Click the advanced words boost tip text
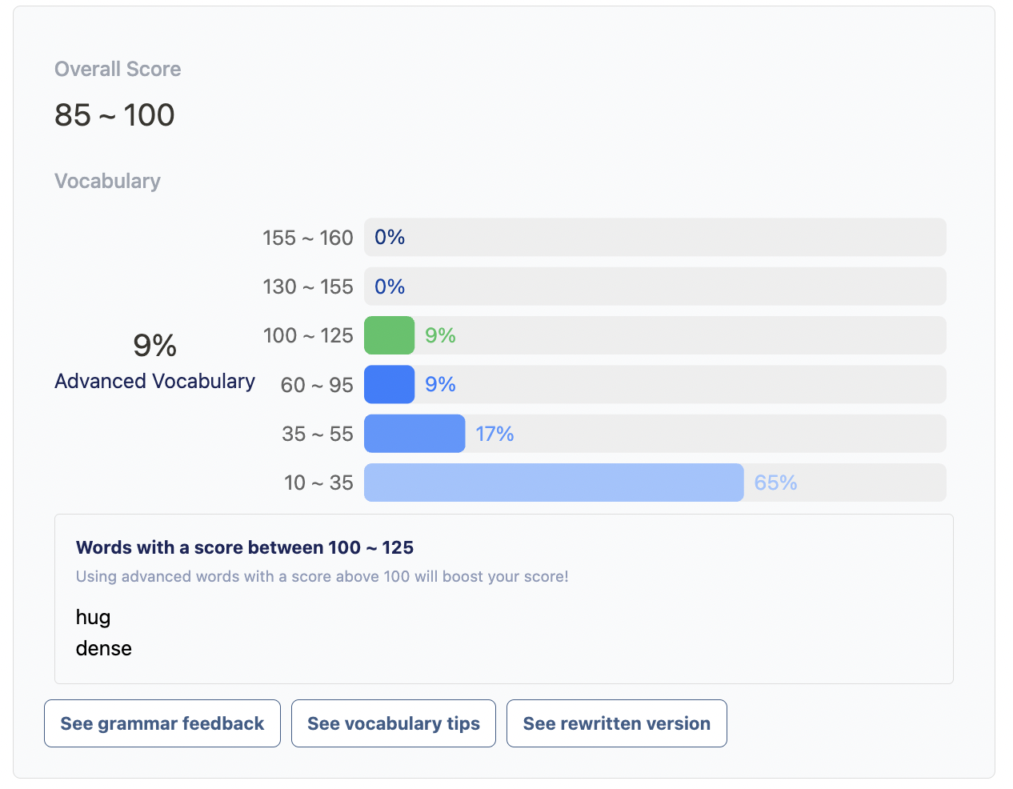 coord(321,576)
